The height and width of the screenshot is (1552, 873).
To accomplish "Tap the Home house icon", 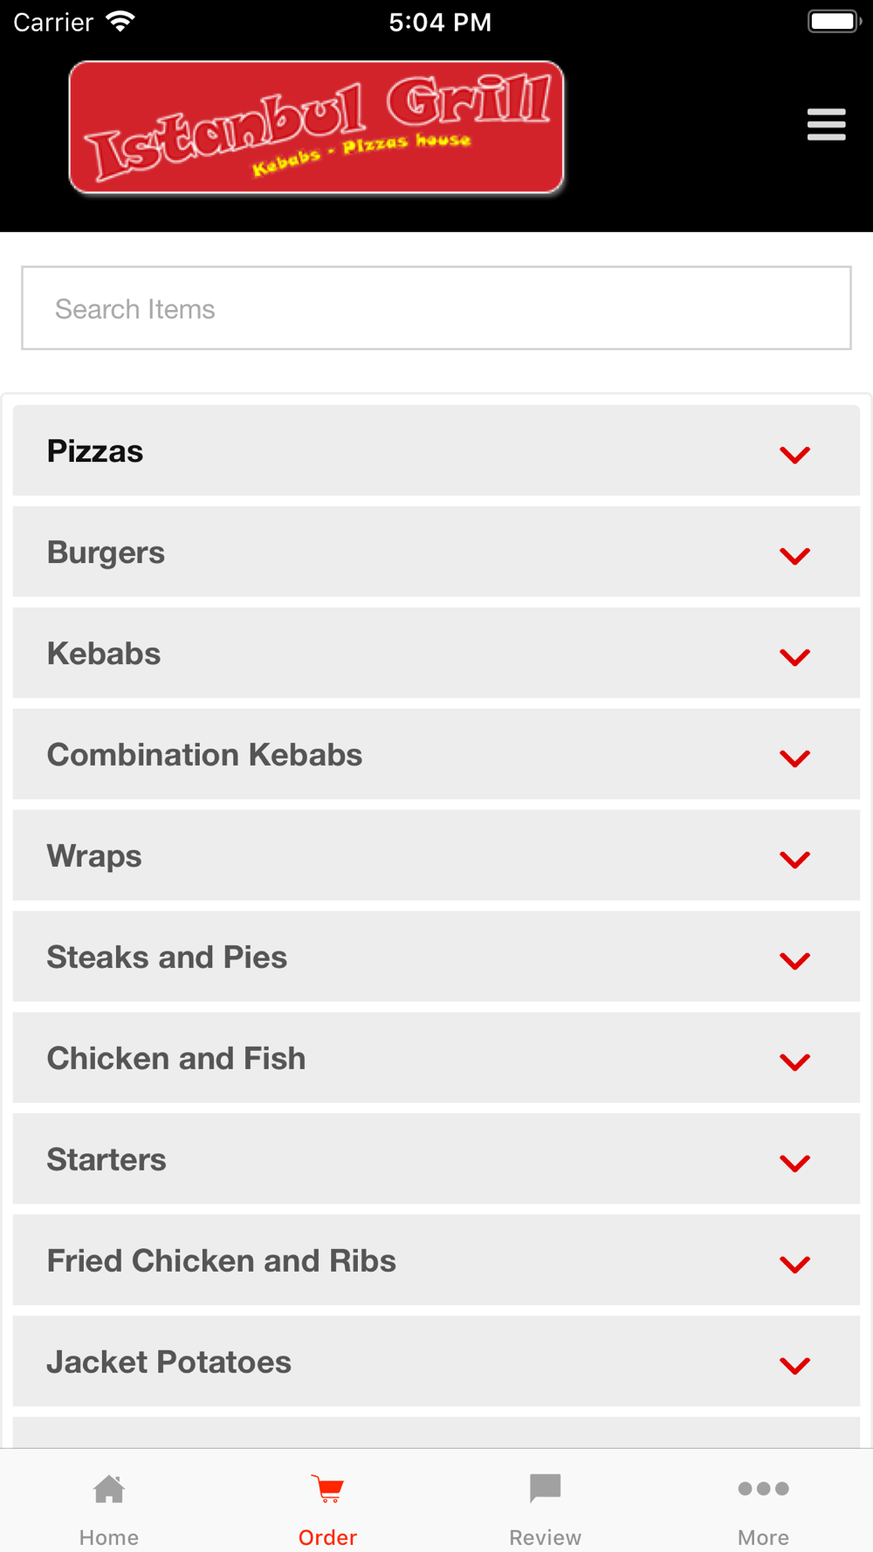I will (109, 1489).
